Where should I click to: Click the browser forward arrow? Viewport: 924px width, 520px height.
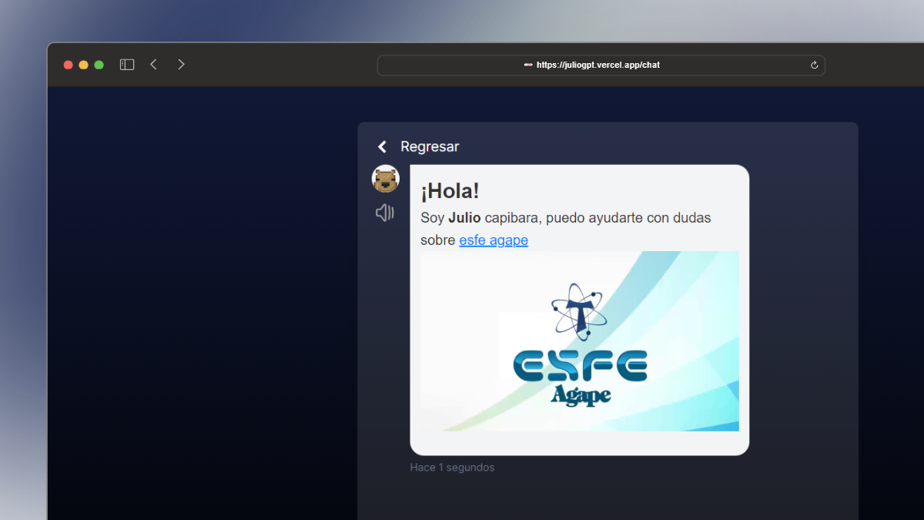[x=181, y=64]
